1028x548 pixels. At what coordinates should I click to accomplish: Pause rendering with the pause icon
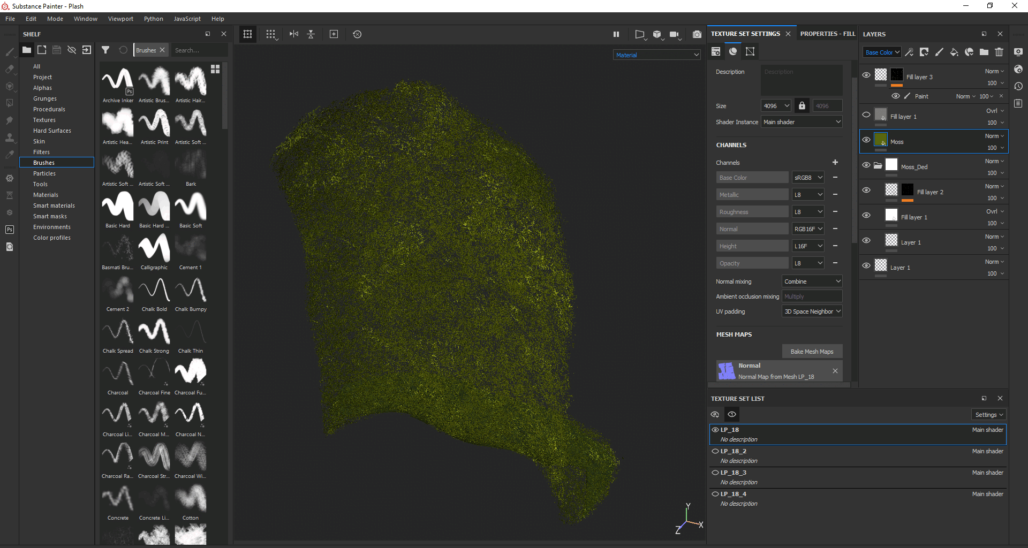[x=616, y=34]
